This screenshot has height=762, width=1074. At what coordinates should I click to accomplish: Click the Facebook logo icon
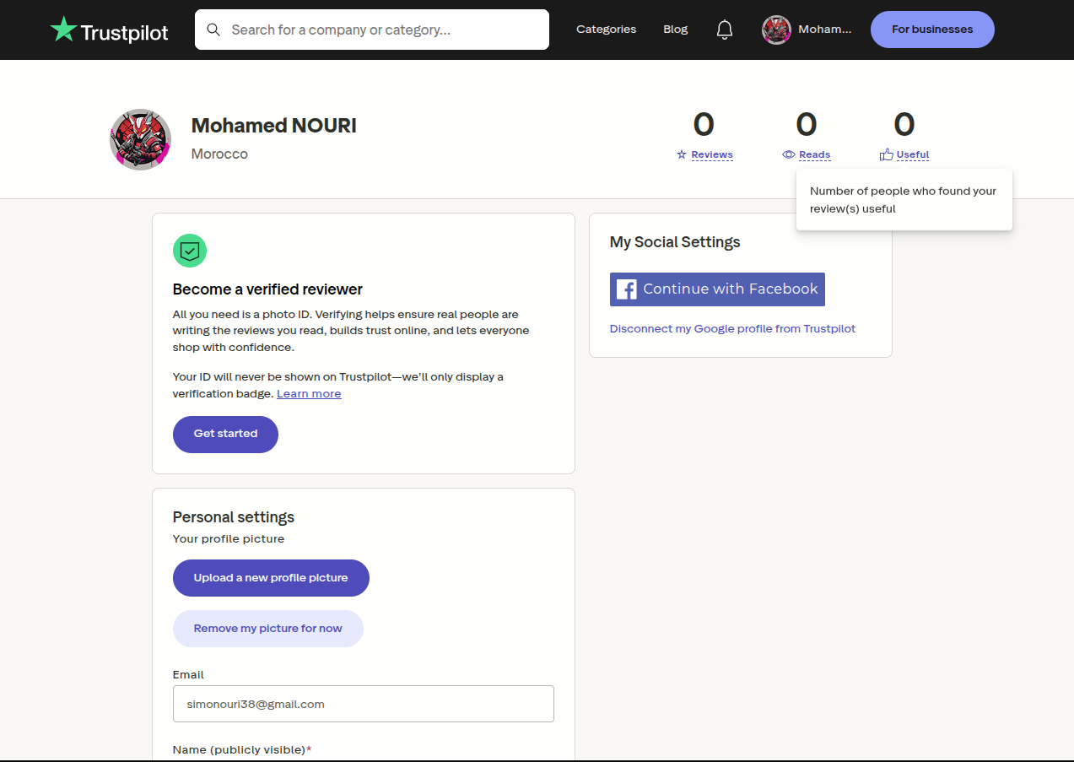(x=627, y=289)
